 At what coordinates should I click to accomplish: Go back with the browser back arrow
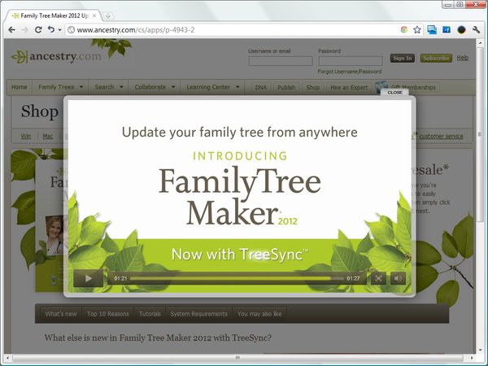[x=12, y=30]
